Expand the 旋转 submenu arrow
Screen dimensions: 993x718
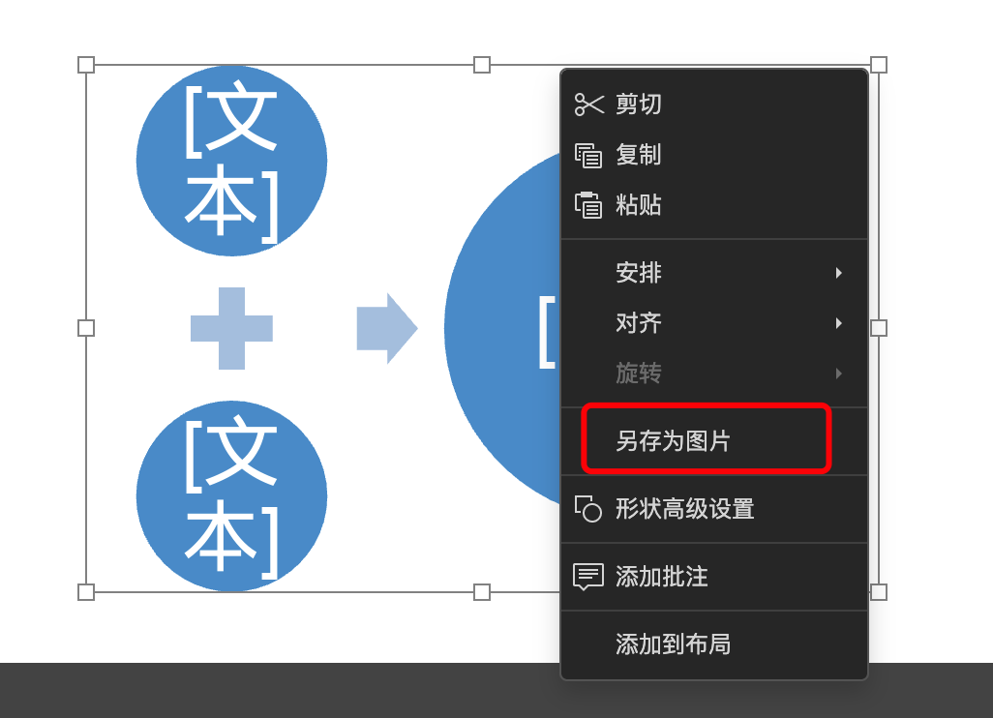[x=838, y=373]
